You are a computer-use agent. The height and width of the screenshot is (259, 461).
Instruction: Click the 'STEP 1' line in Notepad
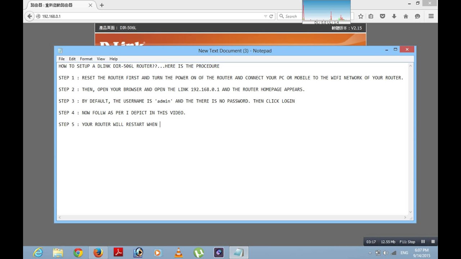(231, 78)
